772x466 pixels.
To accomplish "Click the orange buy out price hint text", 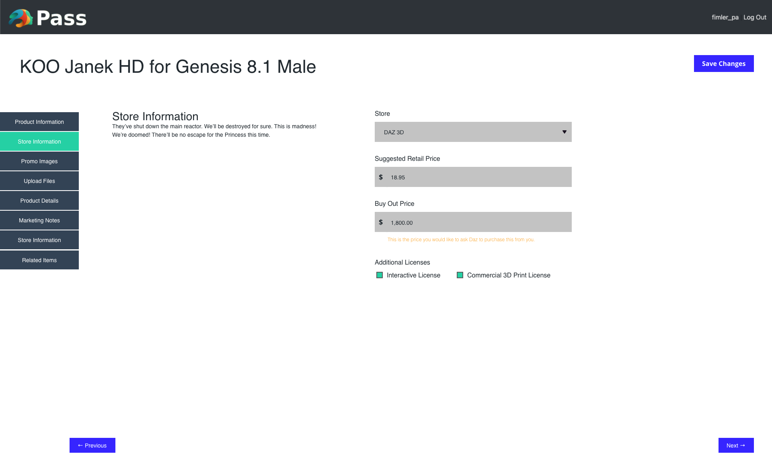I will 461,240.
